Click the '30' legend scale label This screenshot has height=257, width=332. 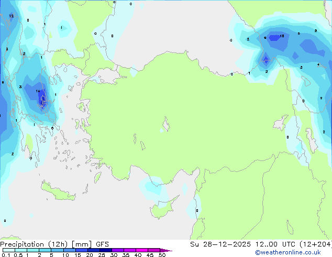tap(114, 255)
